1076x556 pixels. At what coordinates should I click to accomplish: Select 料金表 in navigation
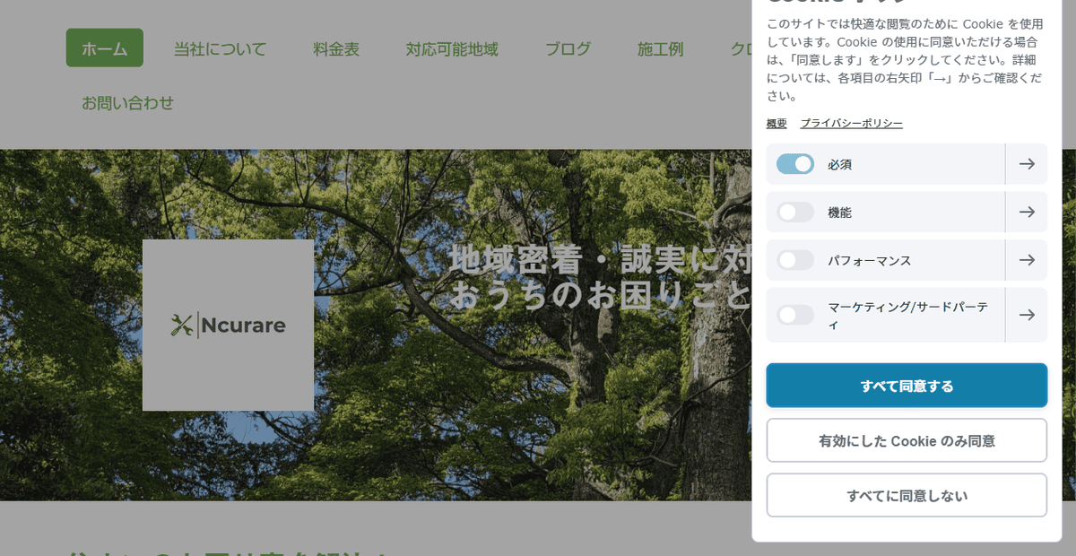(x=336, y=49)
